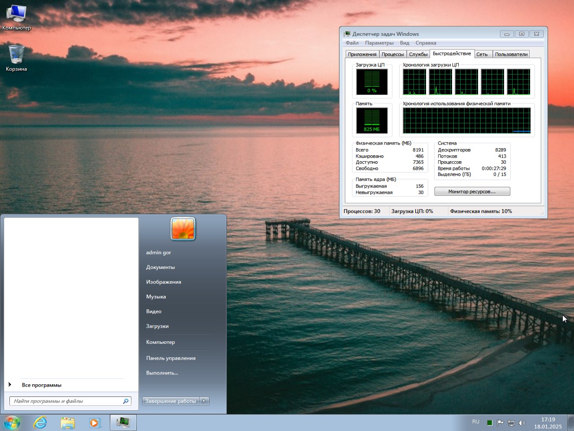Open Windows Explorer from the taskbar
The height and width of the screenshot is (431, 574).
pyautogui.click(x=68, y=422)
